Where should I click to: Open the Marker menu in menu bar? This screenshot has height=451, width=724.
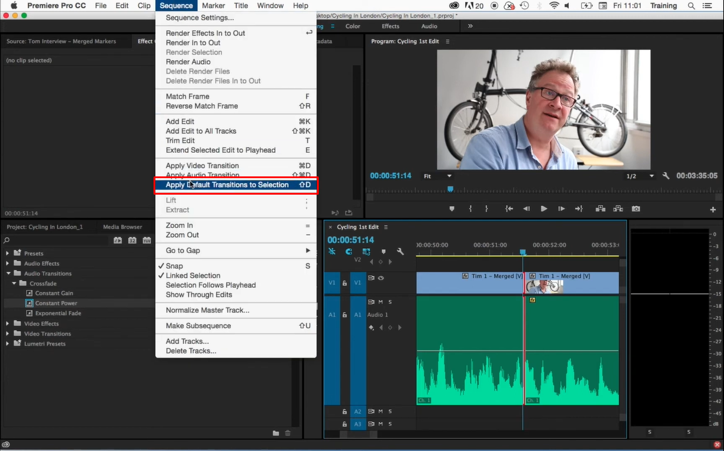point(213,5)
